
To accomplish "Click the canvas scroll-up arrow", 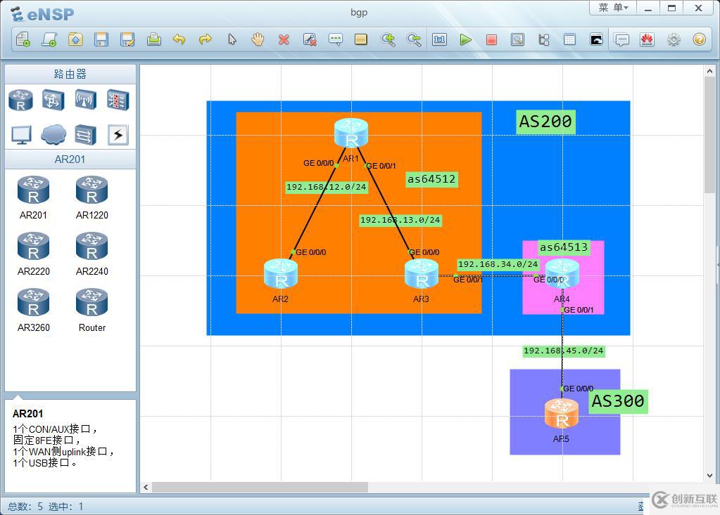I will (709, 71).
